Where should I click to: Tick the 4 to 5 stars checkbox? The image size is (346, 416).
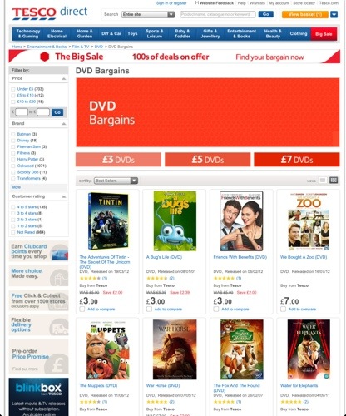pyautogui.click(x=13, y=207)
